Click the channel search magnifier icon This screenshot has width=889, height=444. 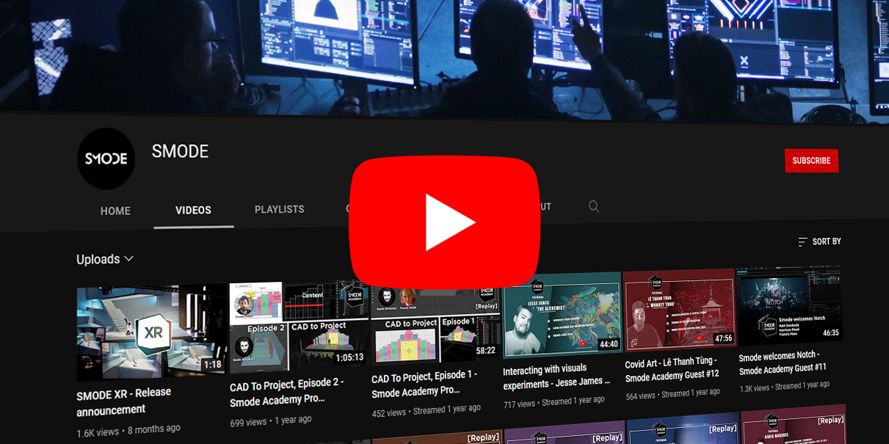pos(594,207)
